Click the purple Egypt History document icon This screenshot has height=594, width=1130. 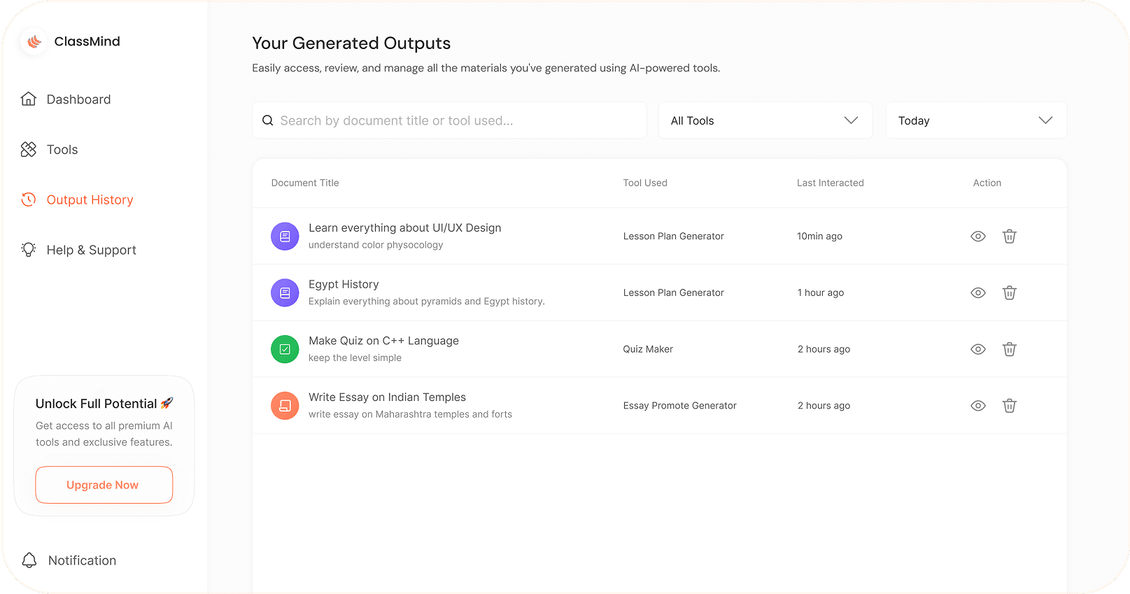tap(285, 292)
